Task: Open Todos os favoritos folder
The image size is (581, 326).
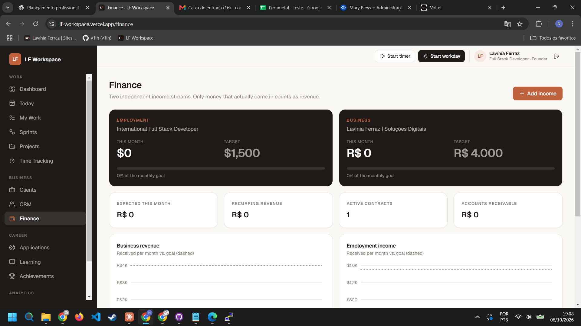Action: [553, 38]
